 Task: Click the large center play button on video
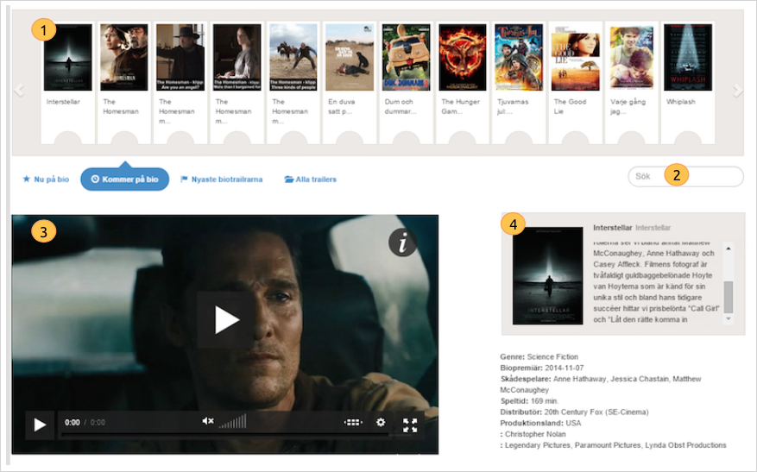(x=225, y=320)
